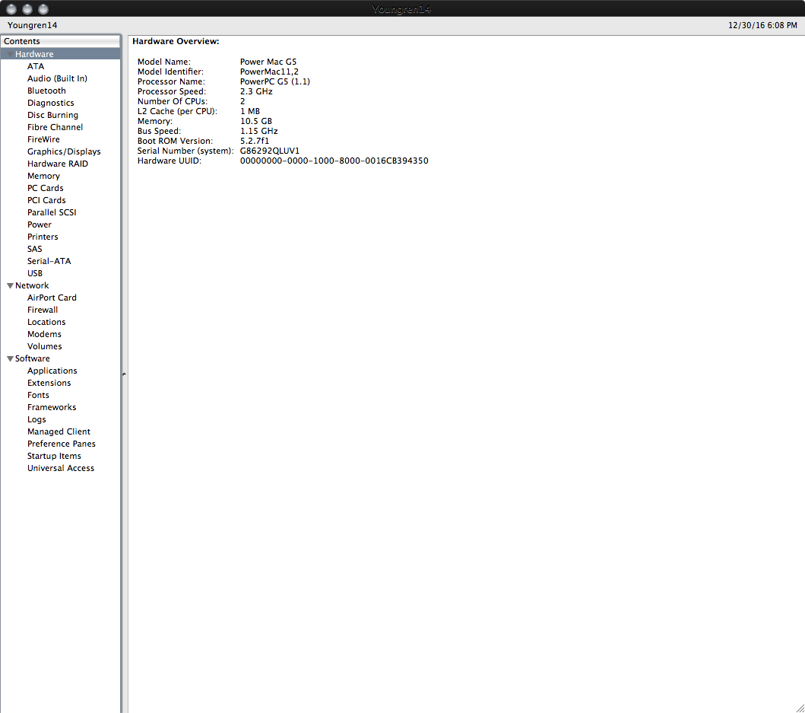Image resolution: width=805 pixels, height=713 pixels.
Task: Select Frameworks entry
Action: tap(52, 407)
